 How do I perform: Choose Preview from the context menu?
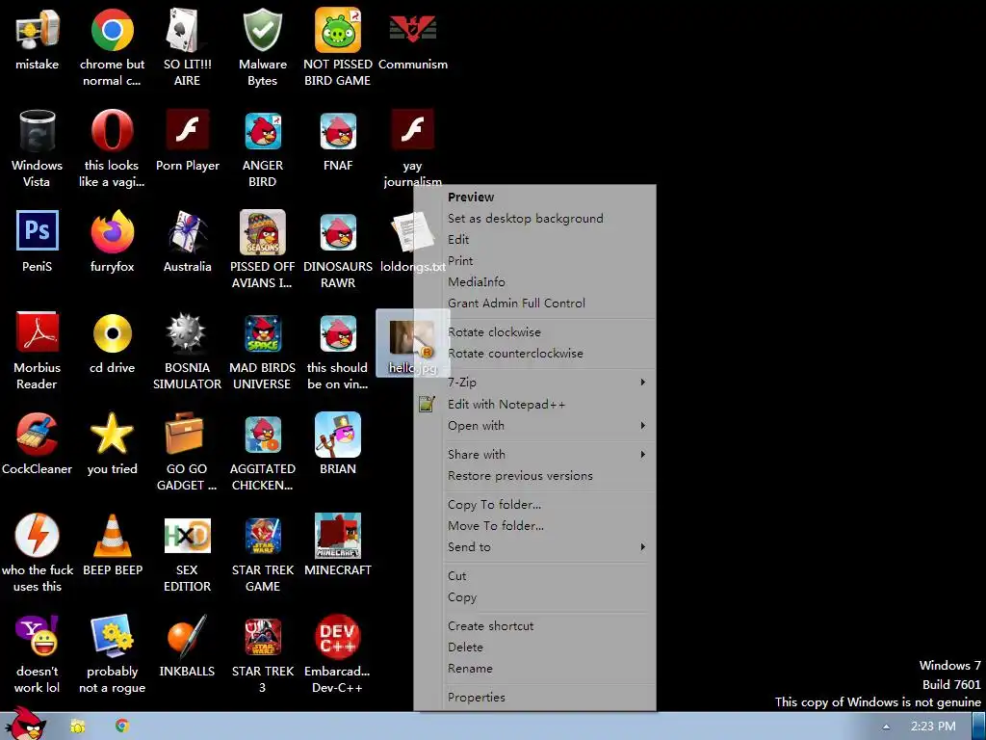pyautogui.click(x=534, y=197)
